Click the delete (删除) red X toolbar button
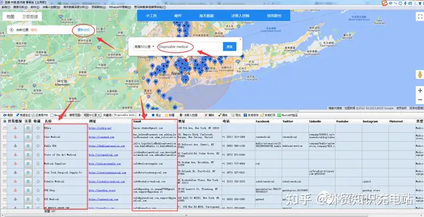 pos(210,115)
